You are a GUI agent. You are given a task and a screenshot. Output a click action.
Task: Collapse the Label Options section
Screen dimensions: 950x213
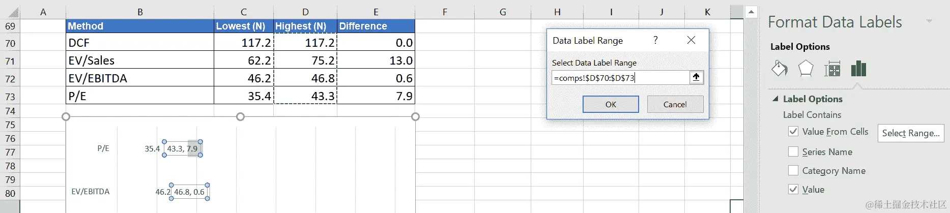[x=775, y=99]
